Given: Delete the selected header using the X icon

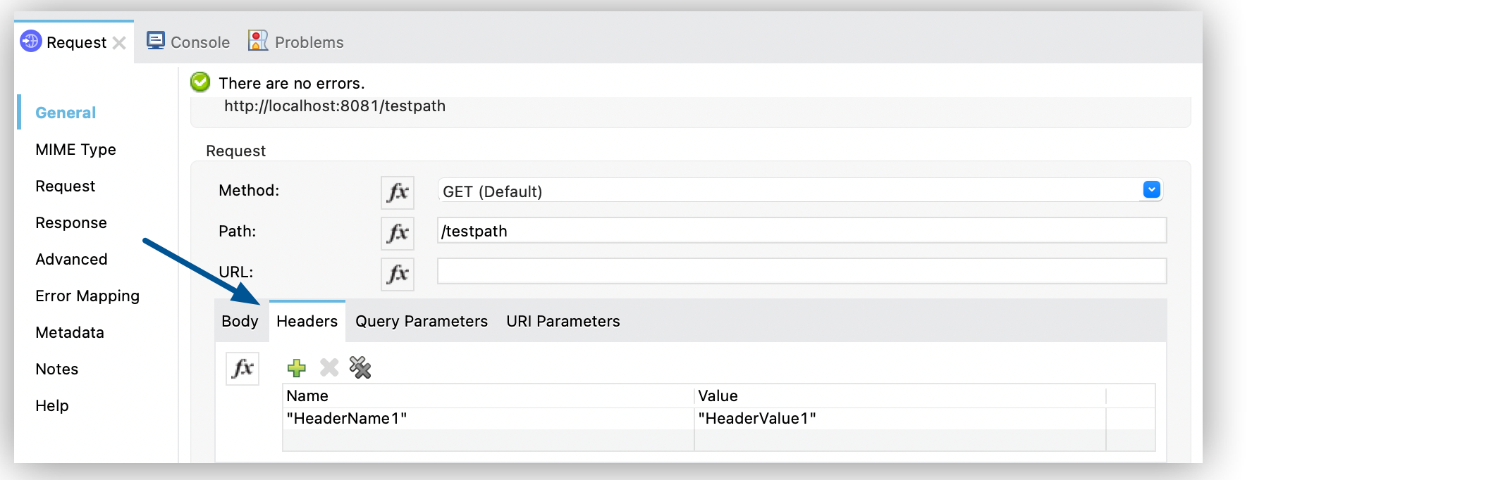Looking at the screenshot, I should pos(327,368).
